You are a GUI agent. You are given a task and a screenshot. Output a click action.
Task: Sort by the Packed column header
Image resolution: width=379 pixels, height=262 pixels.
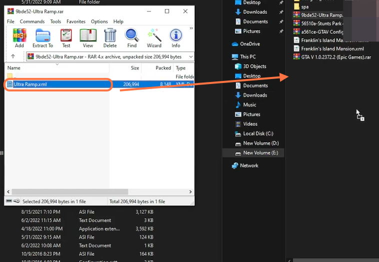(157, 68)
